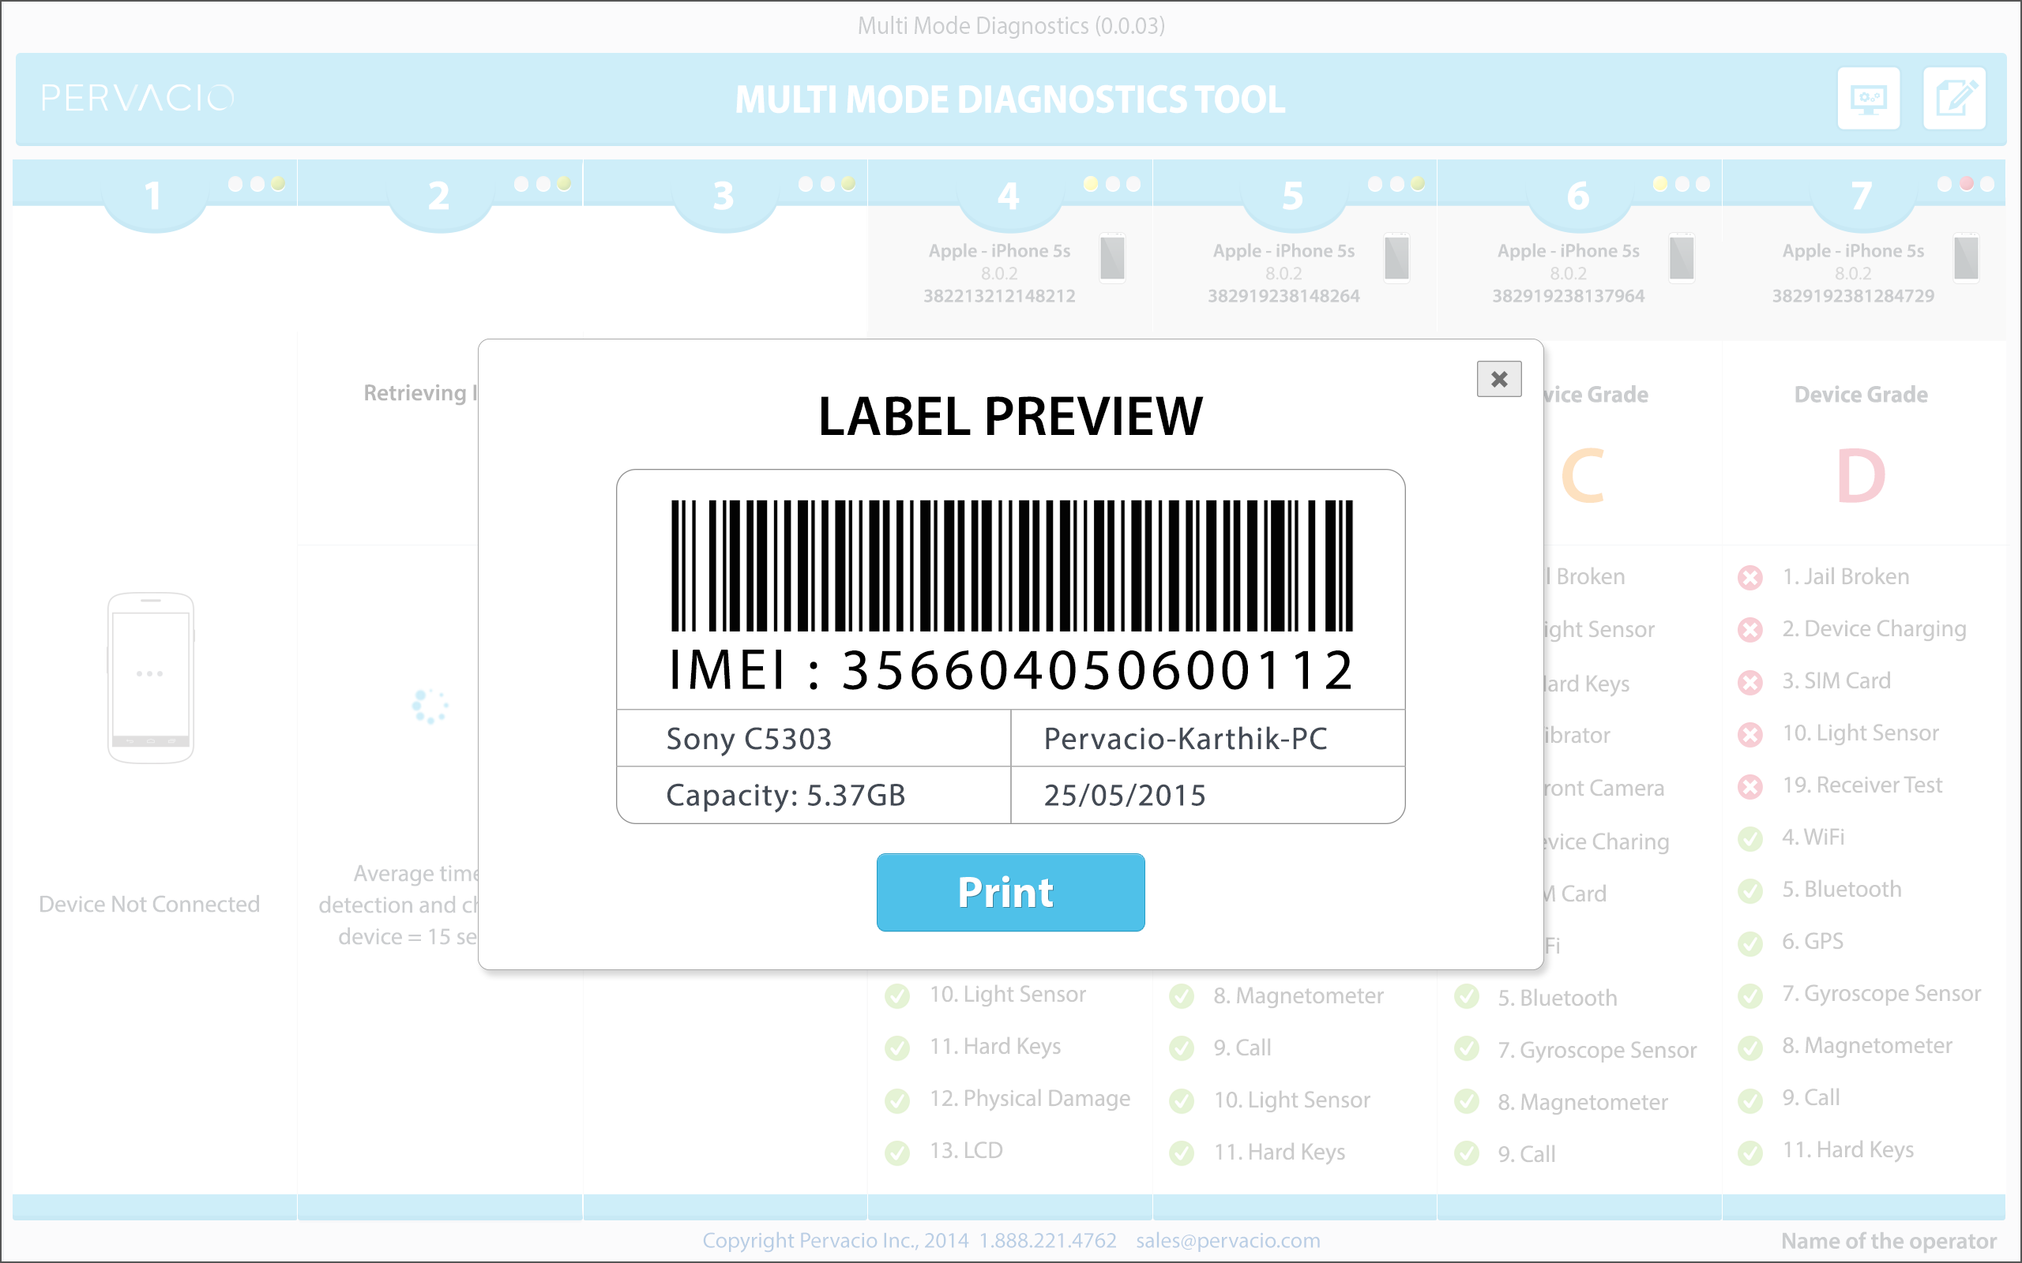This screenshot has height=1263, width=2022.
Task: Select the IMEI number text on the label
Action: pyautogui.click(x=1011, y=671)
